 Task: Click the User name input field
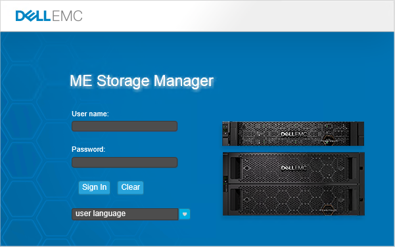click(124, 126)
